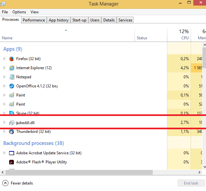Click the Paint row icon with 0% CPU
The height and width of the screenshot is (191, 206).
pos(12,104)
